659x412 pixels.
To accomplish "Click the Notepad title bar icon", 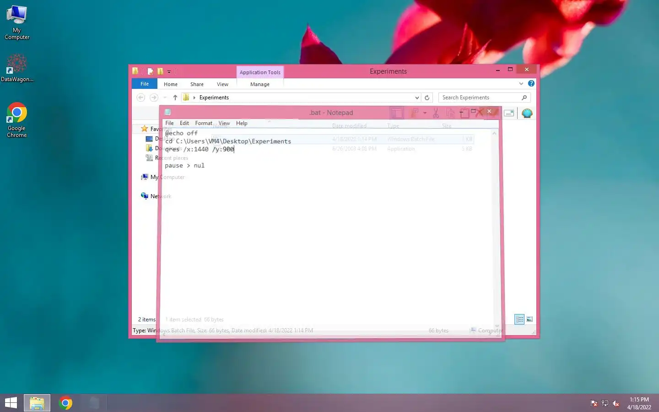I will [x=167, y=112].
